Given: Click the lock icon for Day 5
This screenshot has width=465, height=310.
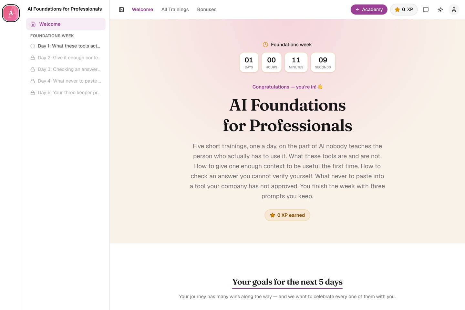Looking at the screenshot, I should (x=33, y=93).
